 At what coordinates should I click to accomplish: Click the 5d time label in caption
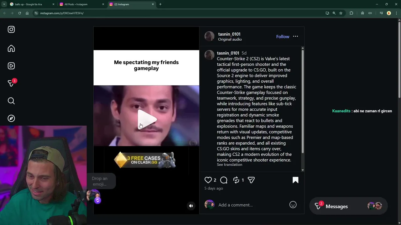pyautogui.click(x=244, y=53)
